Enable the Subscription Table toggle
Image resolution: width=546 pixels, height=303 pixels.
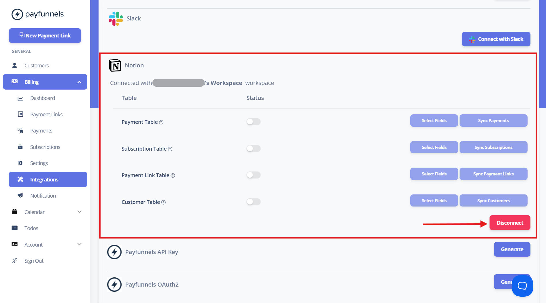pyautogui.click(x=254, y=148)
